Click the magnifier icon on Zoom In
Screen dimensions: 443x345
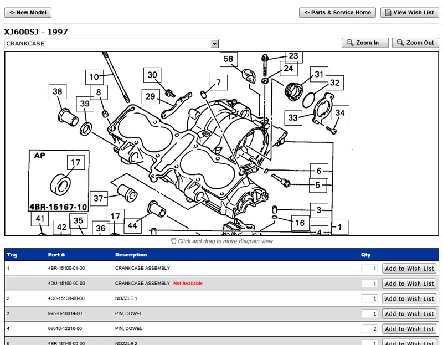pyautogui.click(x=350, y=43)
